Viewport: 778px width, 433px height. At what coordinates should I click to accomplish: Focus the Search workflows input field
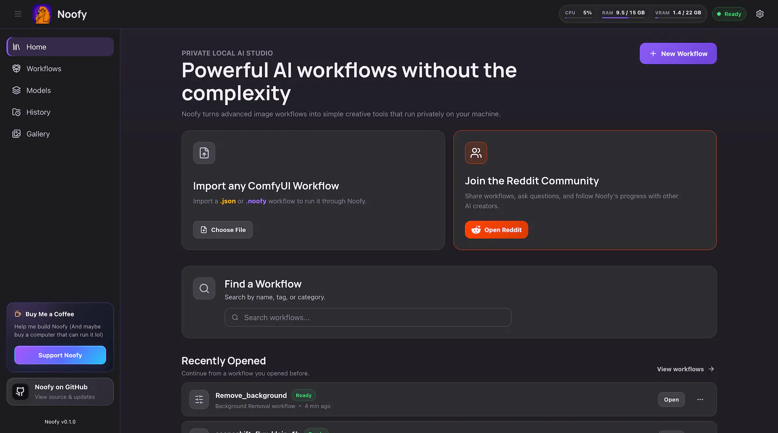[368, 317]
